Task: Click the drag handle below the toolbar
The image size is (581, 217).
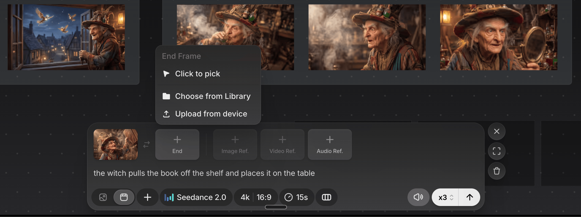Action: click(276, 207)
